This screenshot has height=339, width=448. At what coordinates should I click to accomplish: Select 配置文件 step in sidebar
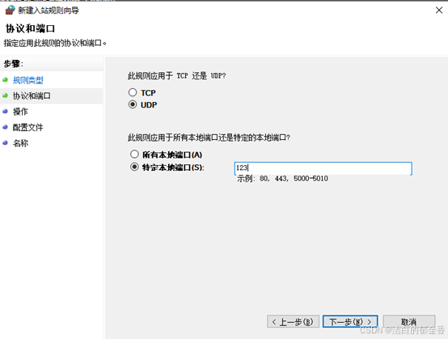point(27,127)
